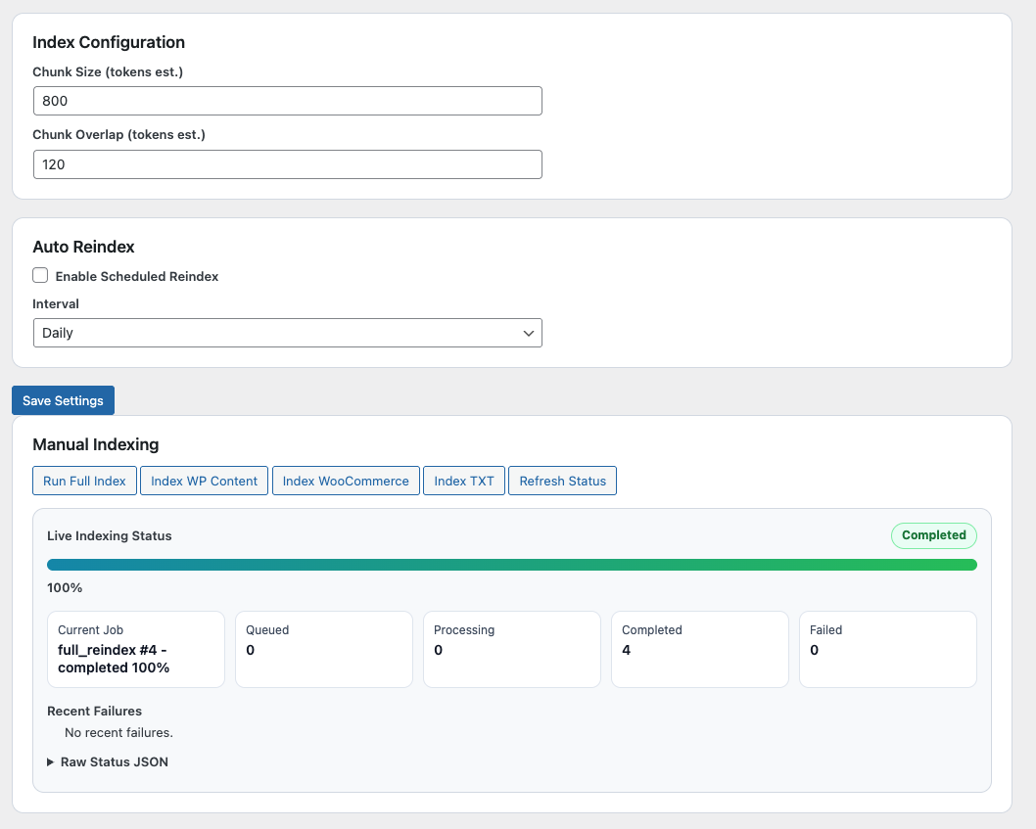This screenshot has height=829, width=1036.
Task: Select the Current Job full_reindex #4 text
Action: (x=114, y=659)
